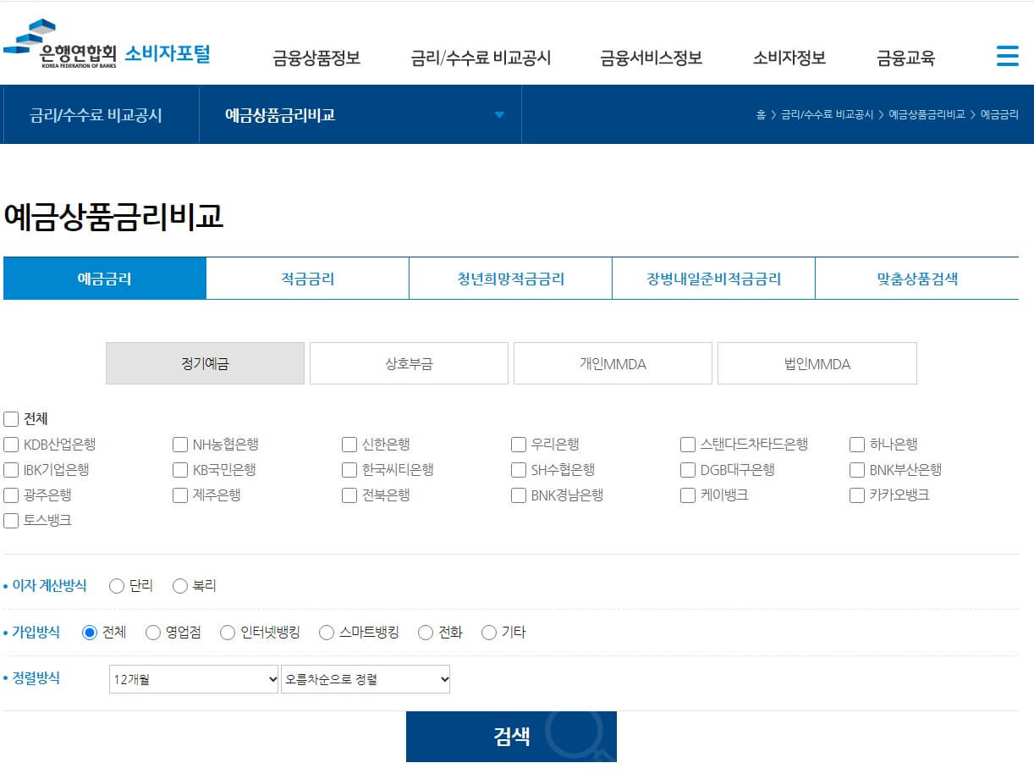1034x774 pixels.
Task: Choose 스마트뱅킹 as the enrollment method
Action: 326,631
